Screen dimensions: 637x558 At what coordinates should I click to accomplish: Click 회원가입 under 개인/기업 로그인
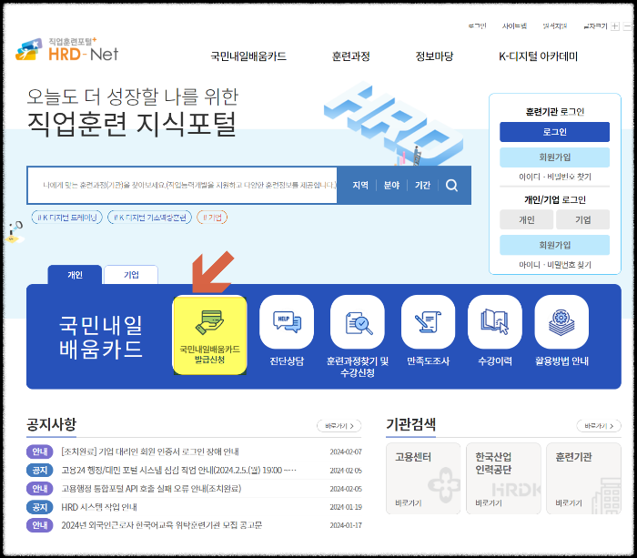coord(554,245)
